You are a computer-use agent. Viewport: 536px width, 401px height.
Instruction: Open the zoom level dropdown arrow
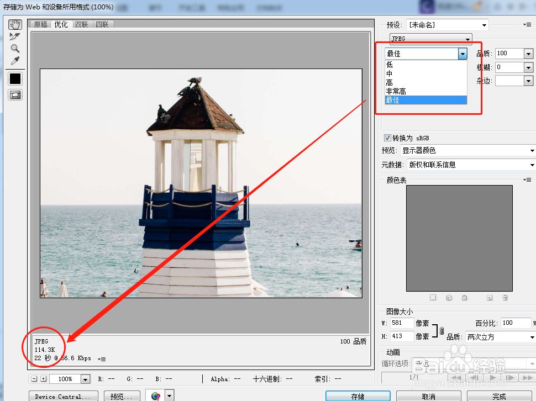pos(85,379)
